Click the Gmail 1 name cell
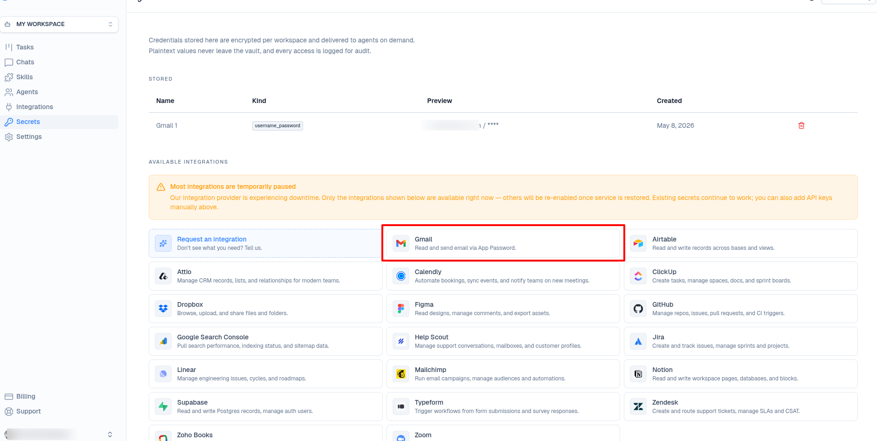The width and height of the screenshot is (877, 441). (x=166, y=125)
